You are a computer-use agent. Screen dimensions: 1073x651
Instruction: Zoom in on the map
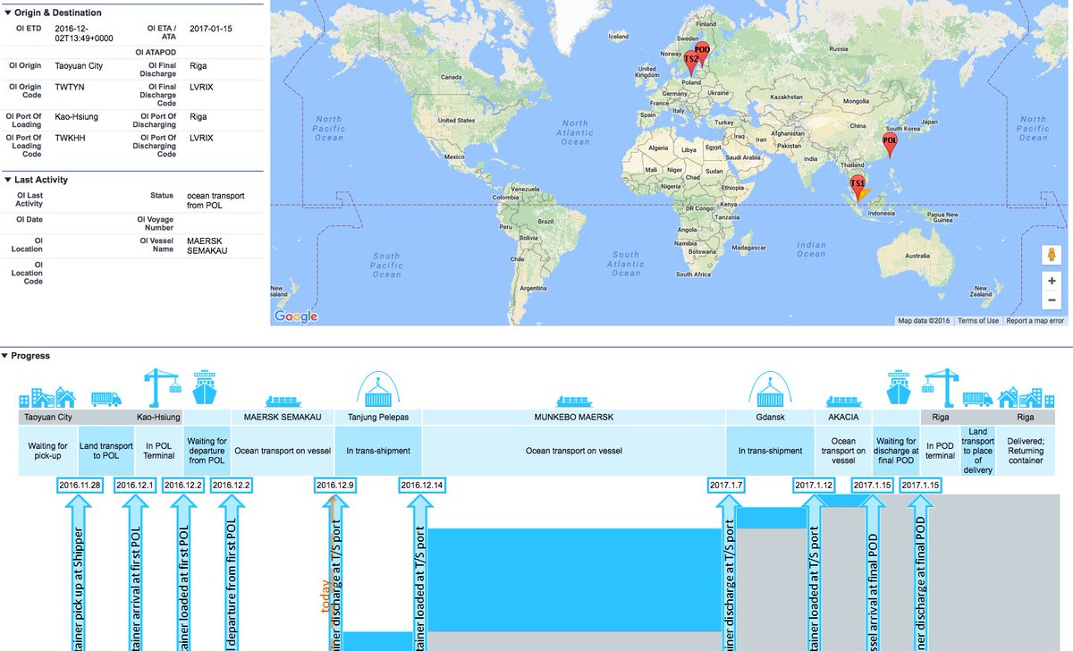pos(1052,280)
